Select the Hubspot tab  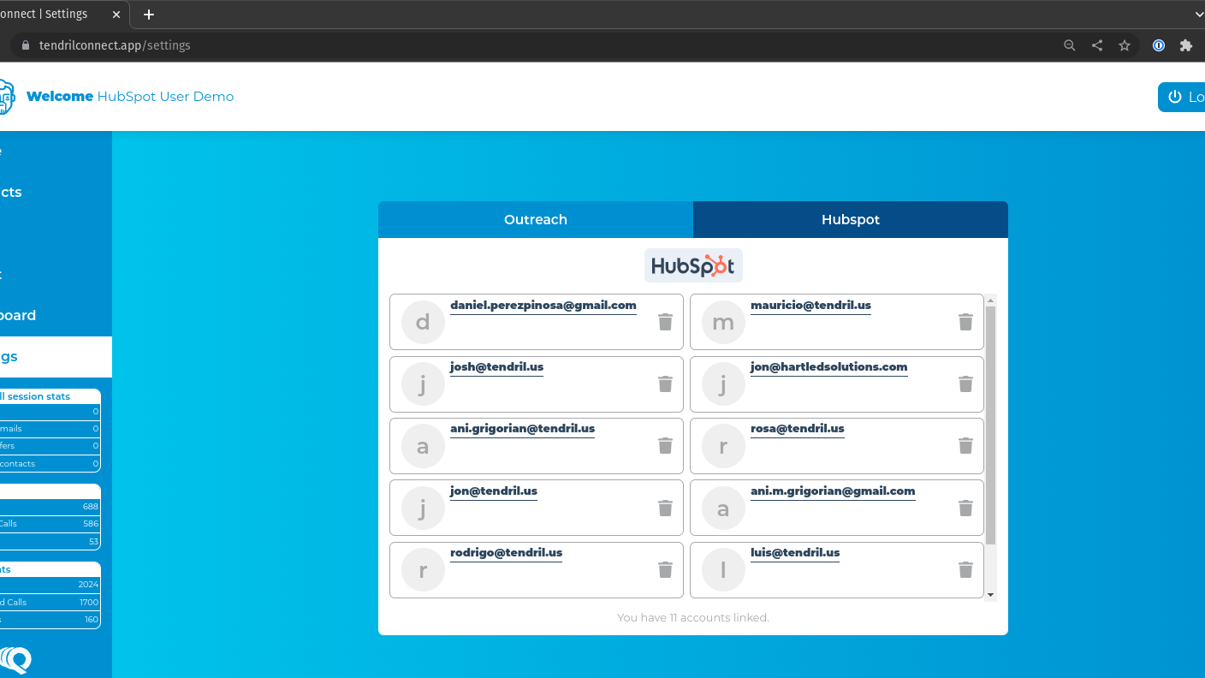850,220
